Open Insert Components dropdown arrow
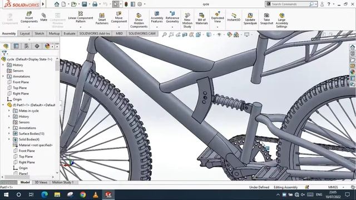The image size is (356, 200). click(29, 27)
